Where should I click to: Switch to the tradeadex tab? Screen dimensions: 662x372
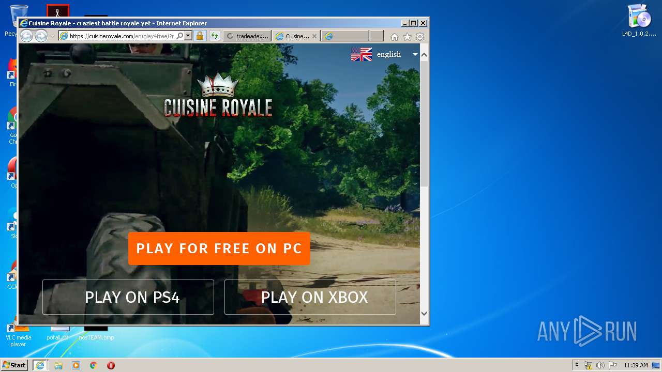point(248,36)
